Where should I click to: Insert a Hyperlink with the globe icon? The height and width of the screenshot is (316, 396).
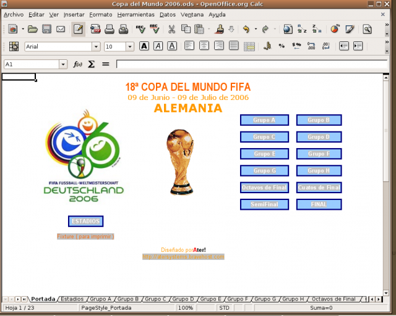[288, 29]
